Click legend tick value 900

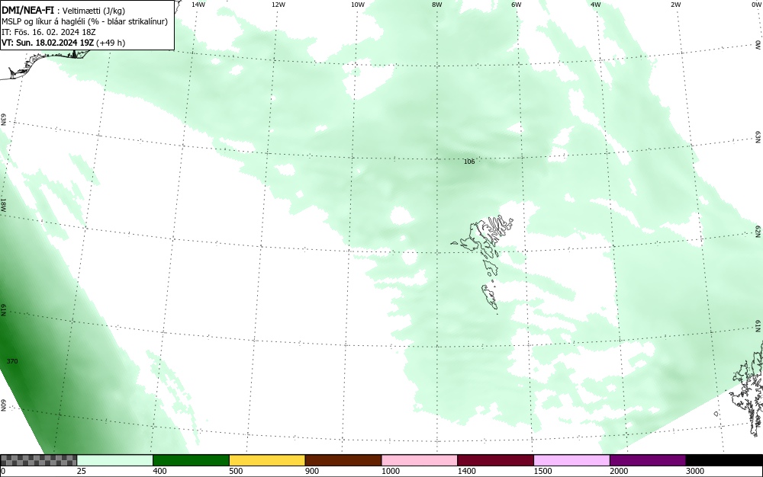tap(312, 471)
